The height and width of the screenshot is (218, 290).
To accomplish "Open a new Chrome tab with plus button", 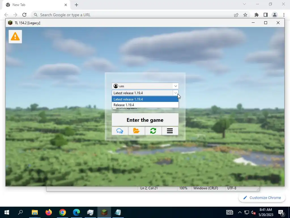I will tap(76, 5).
